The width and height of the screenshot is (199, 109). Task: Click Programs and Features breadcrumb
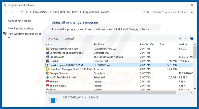pos(96,12)
